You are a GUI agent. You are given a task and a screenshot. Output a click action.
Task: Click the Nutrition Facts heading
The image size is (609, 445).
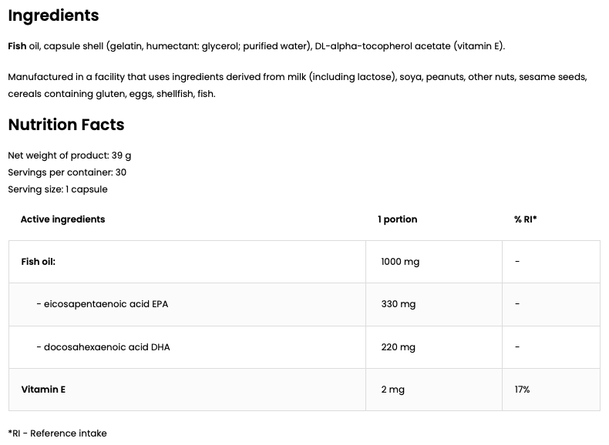click(66, 125)
